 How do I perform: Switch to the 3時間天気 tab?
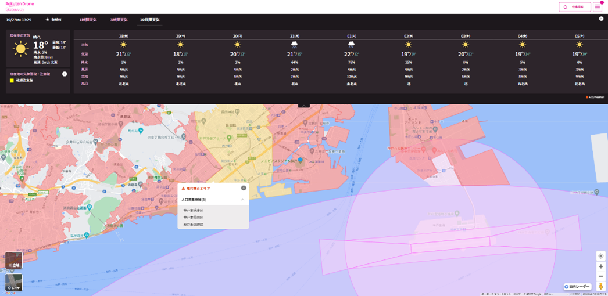click(118, 19)
